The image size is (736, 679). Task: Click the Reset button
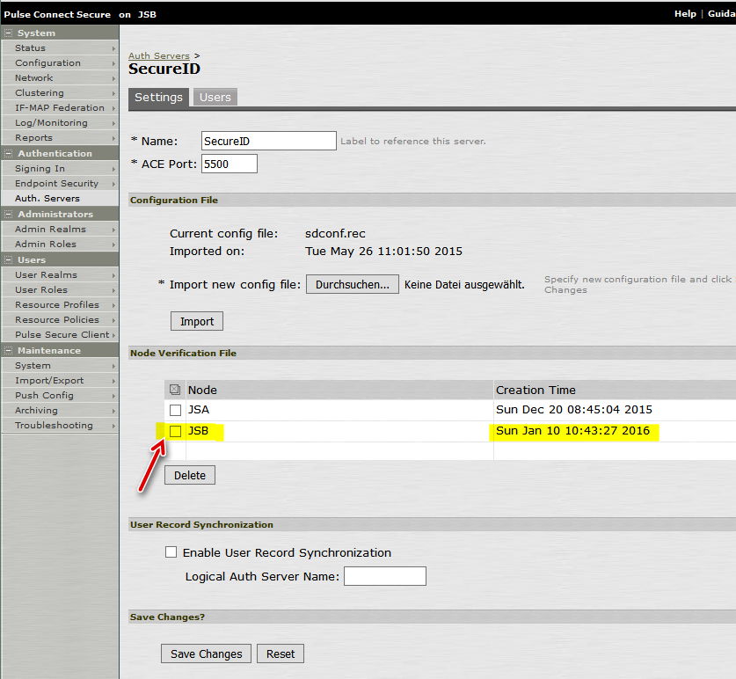(x=281, y=653)
